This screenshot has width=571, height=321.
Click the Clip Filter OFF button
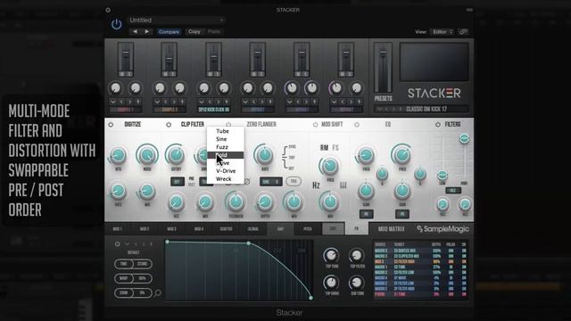[178, 181]
